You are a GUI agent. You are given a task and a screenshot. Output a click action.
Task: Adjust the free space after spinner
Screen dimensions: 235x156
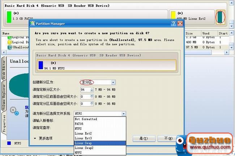coord(92,104)
